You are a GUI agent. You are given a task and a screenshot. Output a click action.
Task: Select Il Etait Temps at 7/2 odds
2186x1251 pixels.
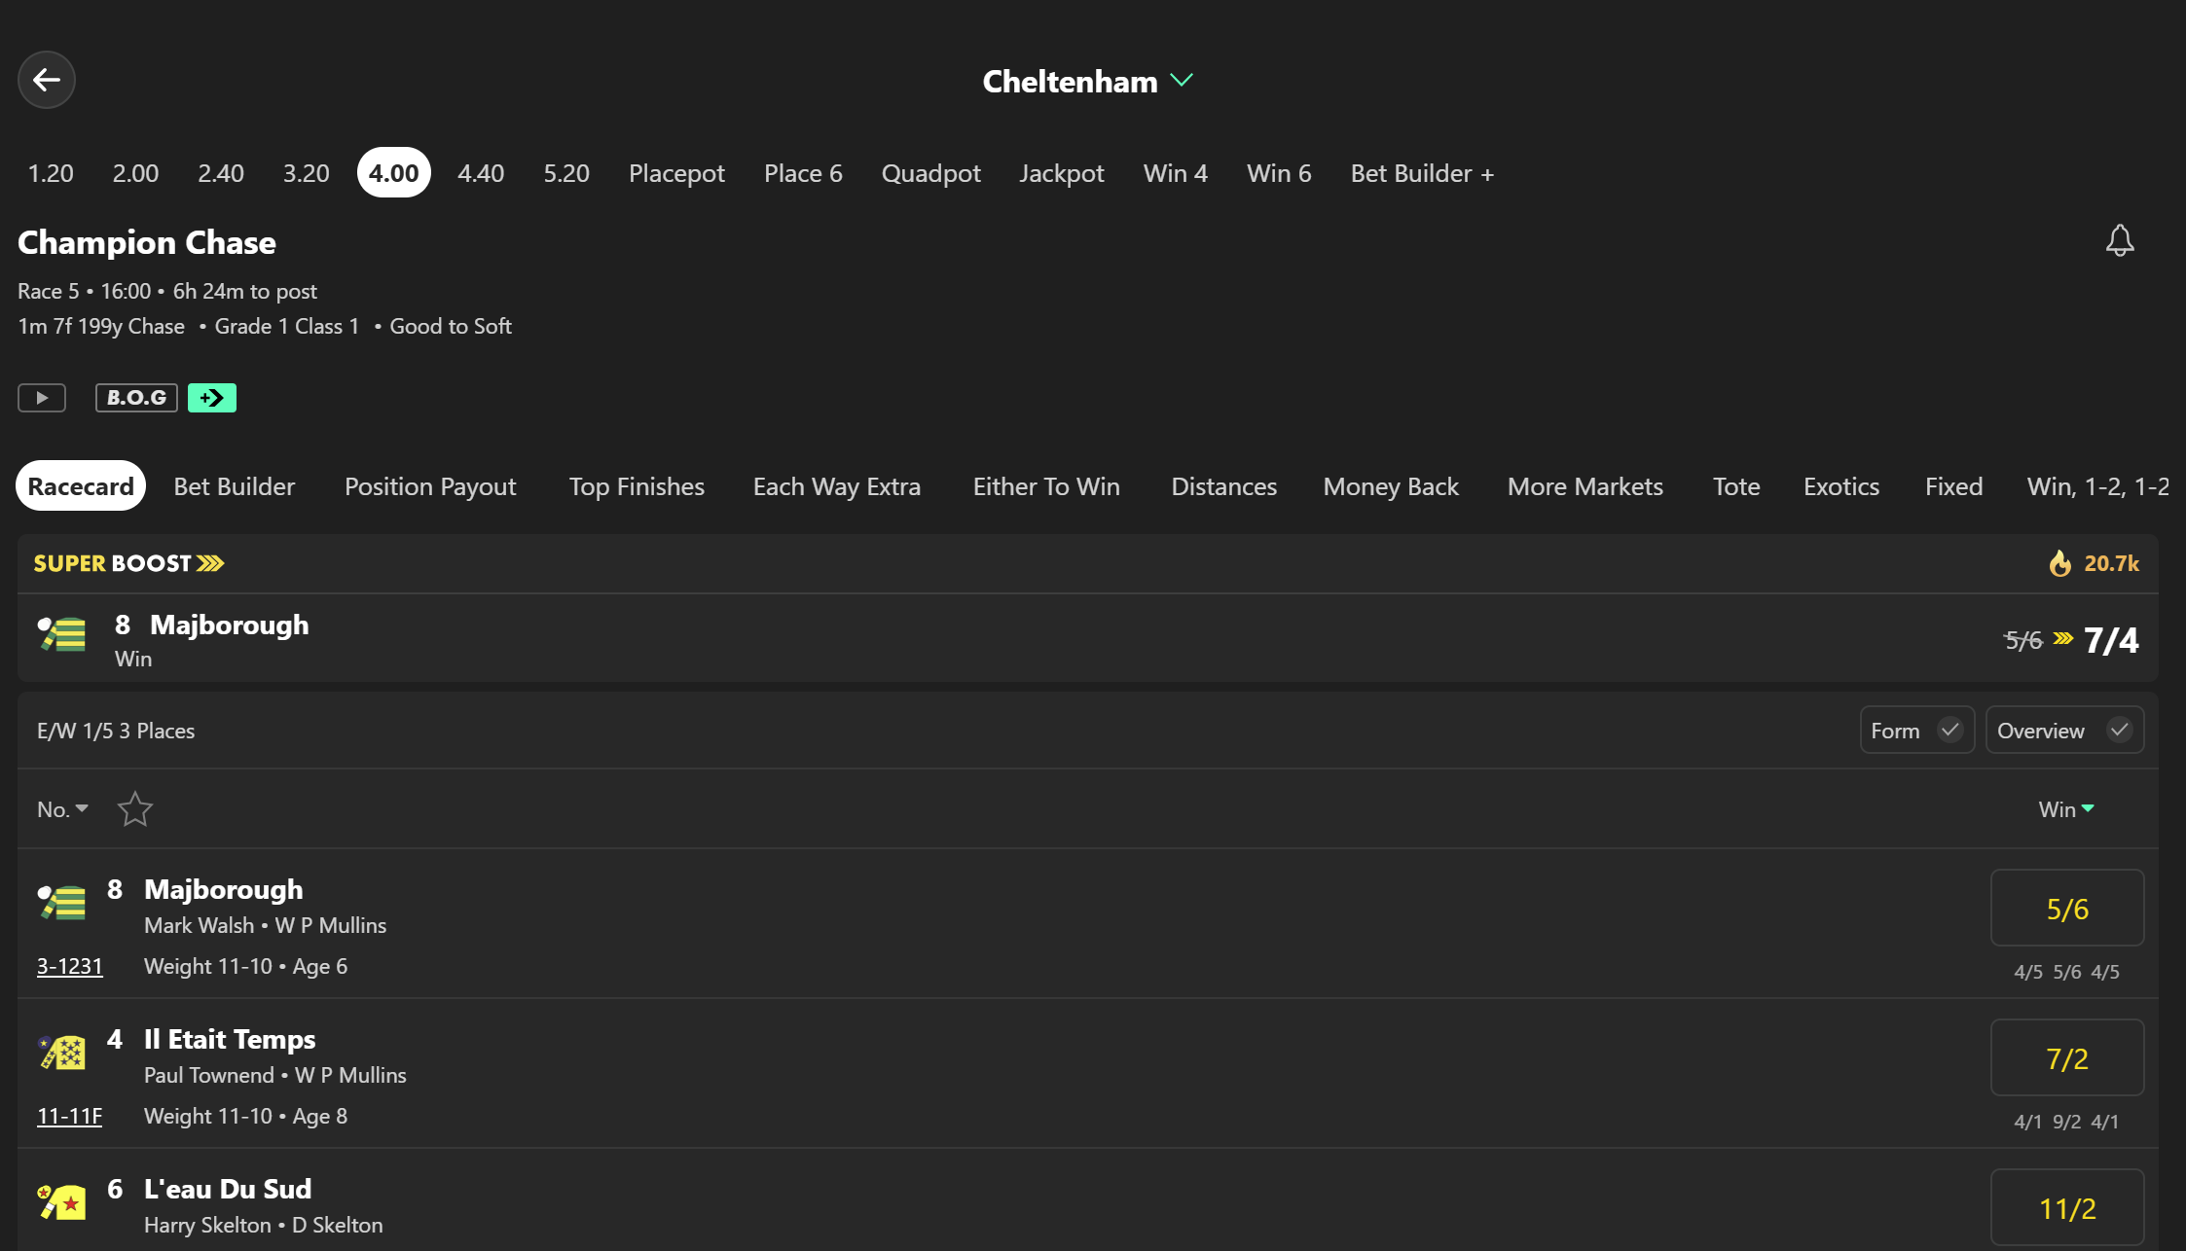pos(2067,1057)
